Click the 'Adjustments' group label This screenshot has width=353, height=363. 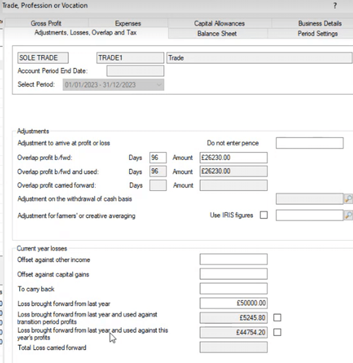coord(33,131)
